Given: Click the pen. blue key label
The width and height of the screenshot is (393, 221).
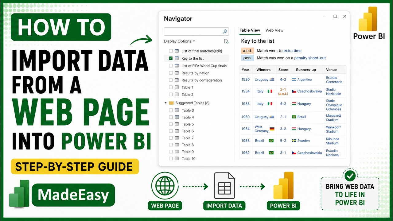Looking at the screenshot, I should (x=247, y=58).
